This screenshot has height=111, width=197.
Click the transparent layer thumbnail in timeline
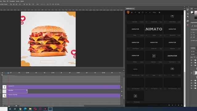point(4,91)
